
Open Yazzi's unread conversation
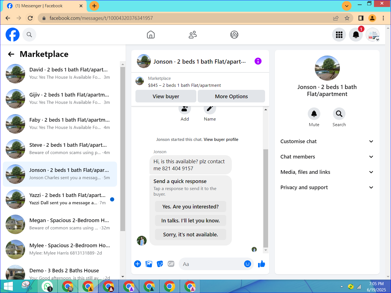pos(60,199)
